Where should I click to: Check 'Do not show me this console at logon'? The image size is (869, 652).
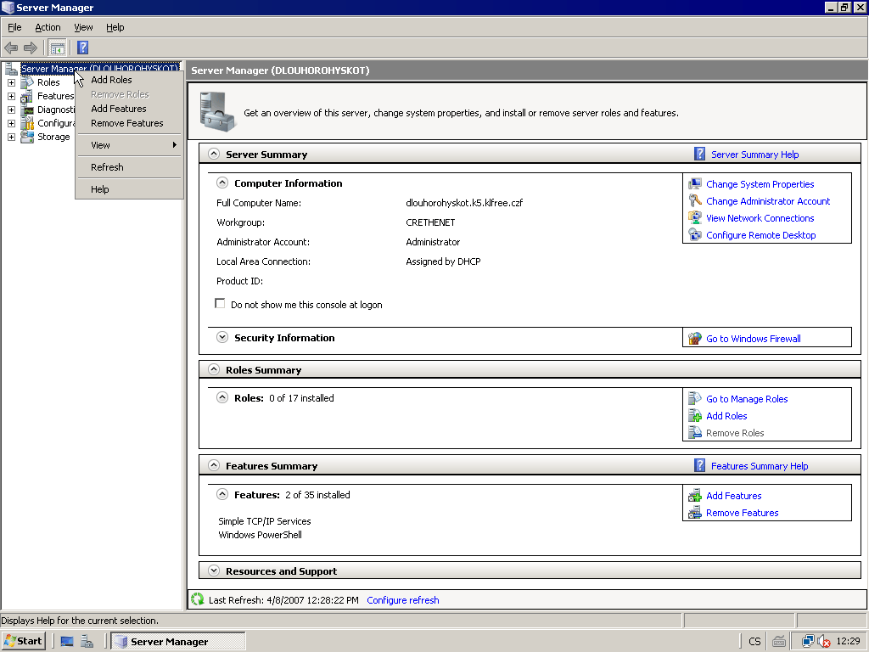(x=220, y=304)
